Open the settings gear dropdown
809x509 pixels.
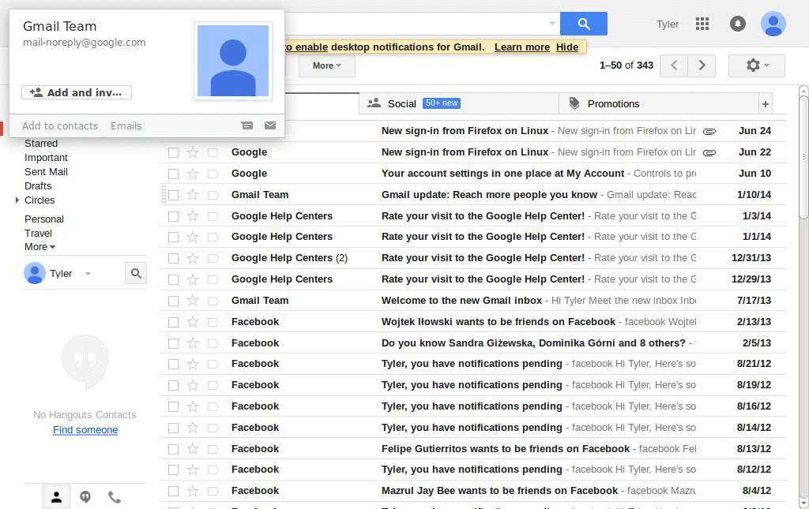[755, 66]
